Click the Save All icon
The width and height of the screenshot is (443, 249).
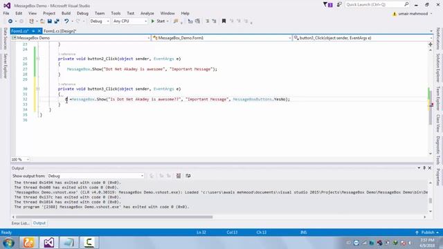pyautogui.click(x=57, y=21)
